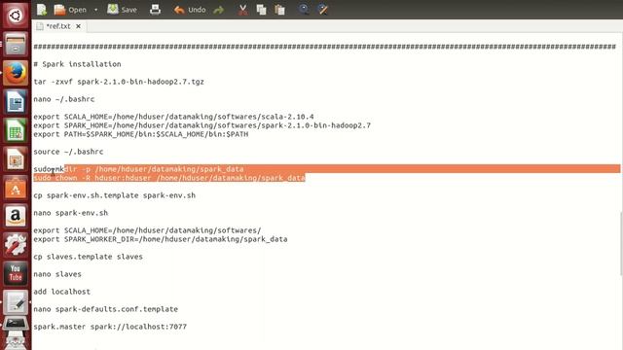Click the 'tar -zxvf spark-2.1.0-bin-hadoop2.7.tgz' line

[119, 82]
